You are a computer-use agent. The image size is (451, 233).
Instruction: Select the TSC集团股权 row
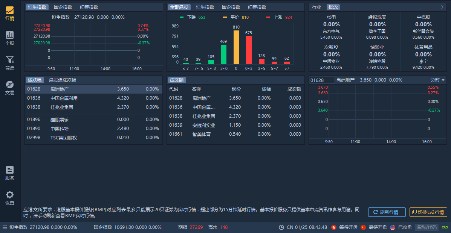pos(93,138)
